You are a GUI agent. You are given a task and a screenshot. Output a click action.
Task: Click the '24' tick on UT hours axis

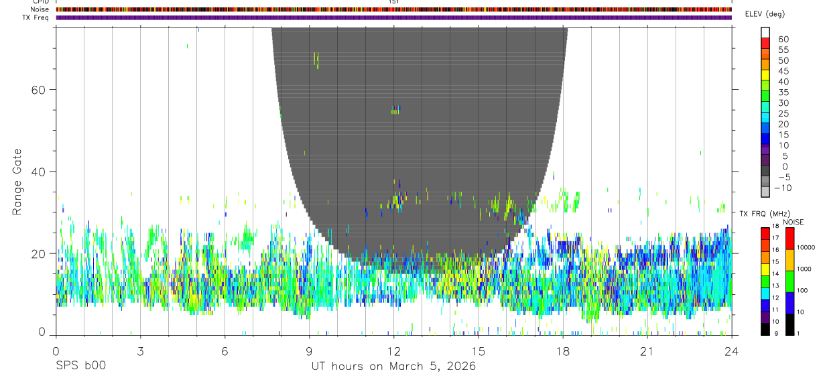point(732,352)
